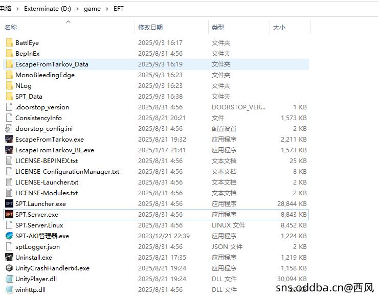This screenshot has width=378, height=298.
Task: Click the LICENSE-Modules.txt document icon
Action: (x=9, y=193)
